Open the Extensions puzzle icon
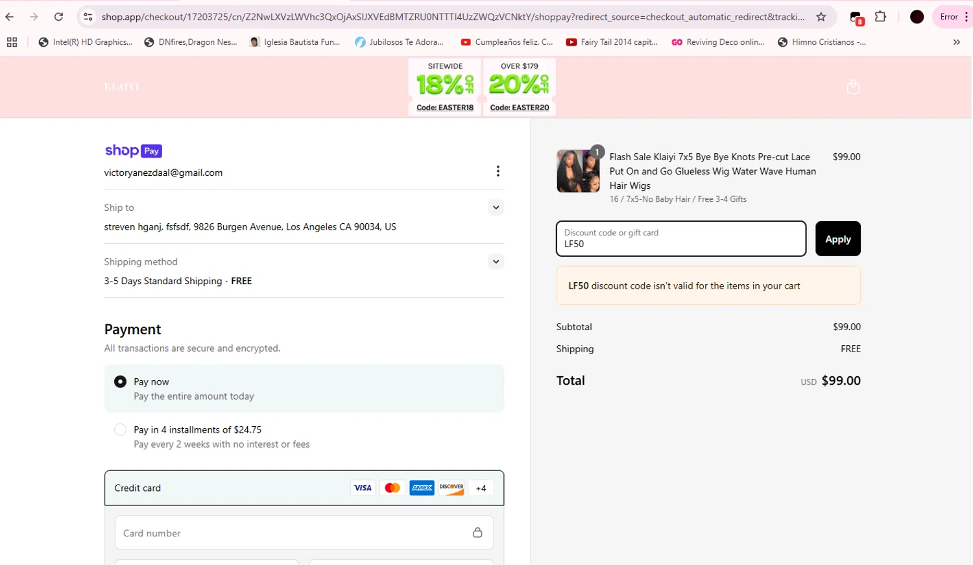973x565 pixels. pos(880,17)
